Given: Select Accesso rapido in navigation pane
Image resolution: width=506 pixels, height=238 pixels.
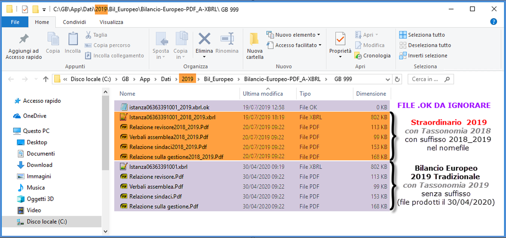Looking at the screenshot, I should point(37,101).
